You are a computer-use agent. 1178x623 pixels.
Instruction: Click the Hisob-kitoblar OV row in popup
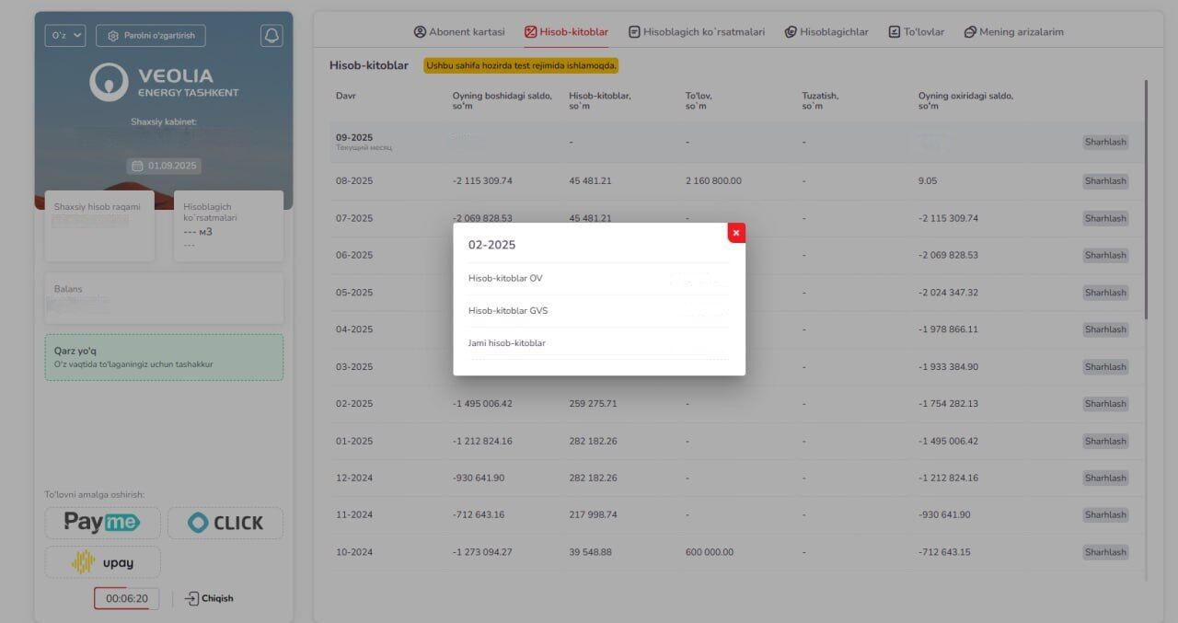click(599, 278)
